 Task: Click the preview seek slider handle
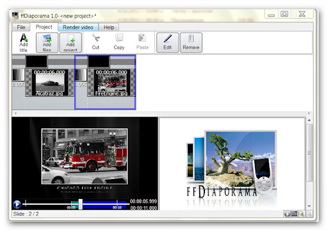point(80,204)
